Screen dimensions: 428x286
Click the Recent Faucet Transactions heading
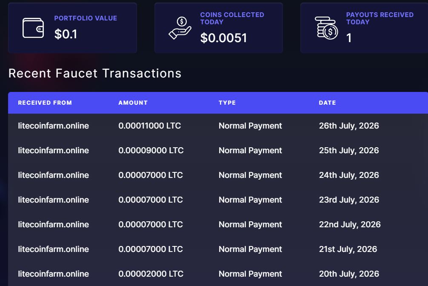point(95,73)
